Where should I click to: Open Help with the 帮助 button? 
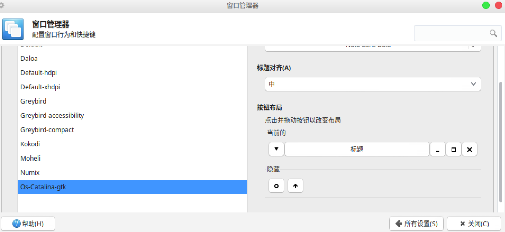tap(28, 224)
